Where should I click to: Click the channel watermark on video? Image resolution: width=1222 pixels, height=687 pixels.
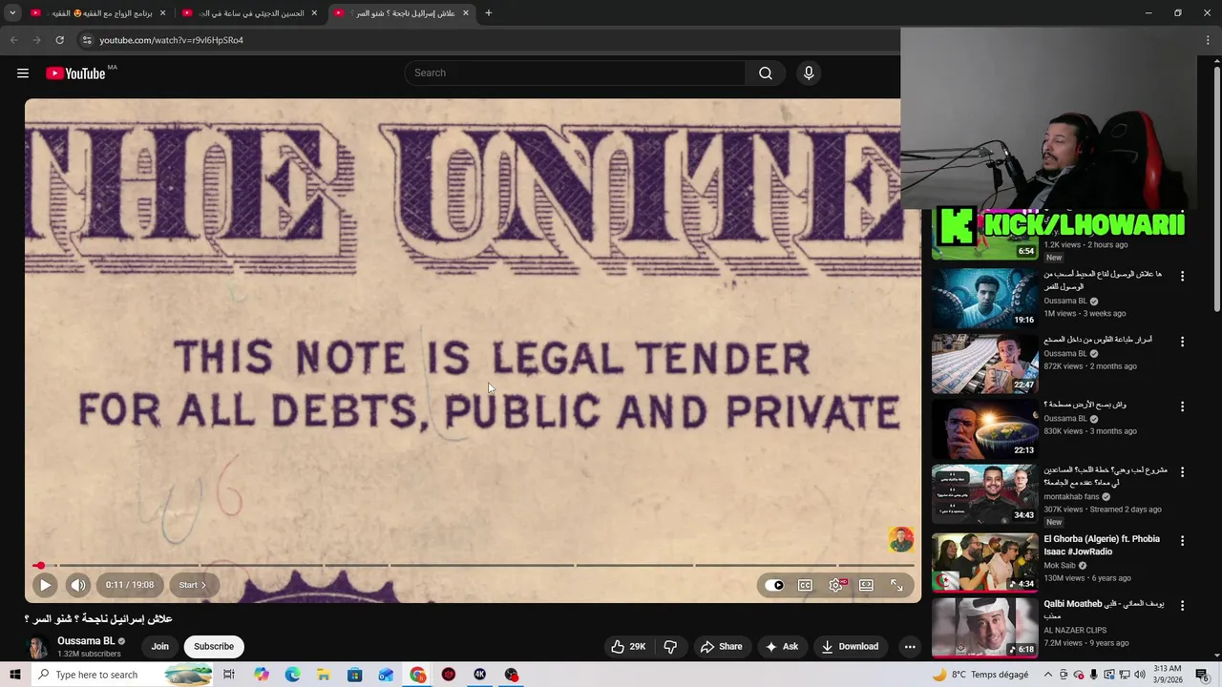(x=901, y=540)
